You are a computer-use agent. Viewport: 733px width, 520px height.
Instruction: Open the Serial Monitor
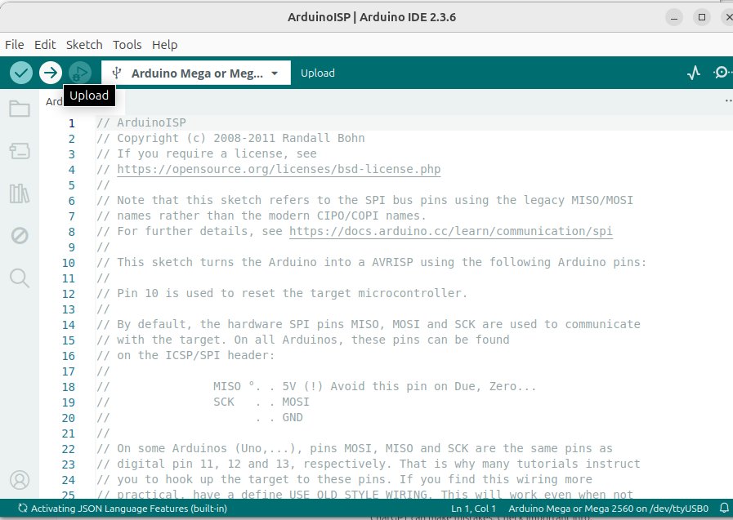click(x=722, y=73)
